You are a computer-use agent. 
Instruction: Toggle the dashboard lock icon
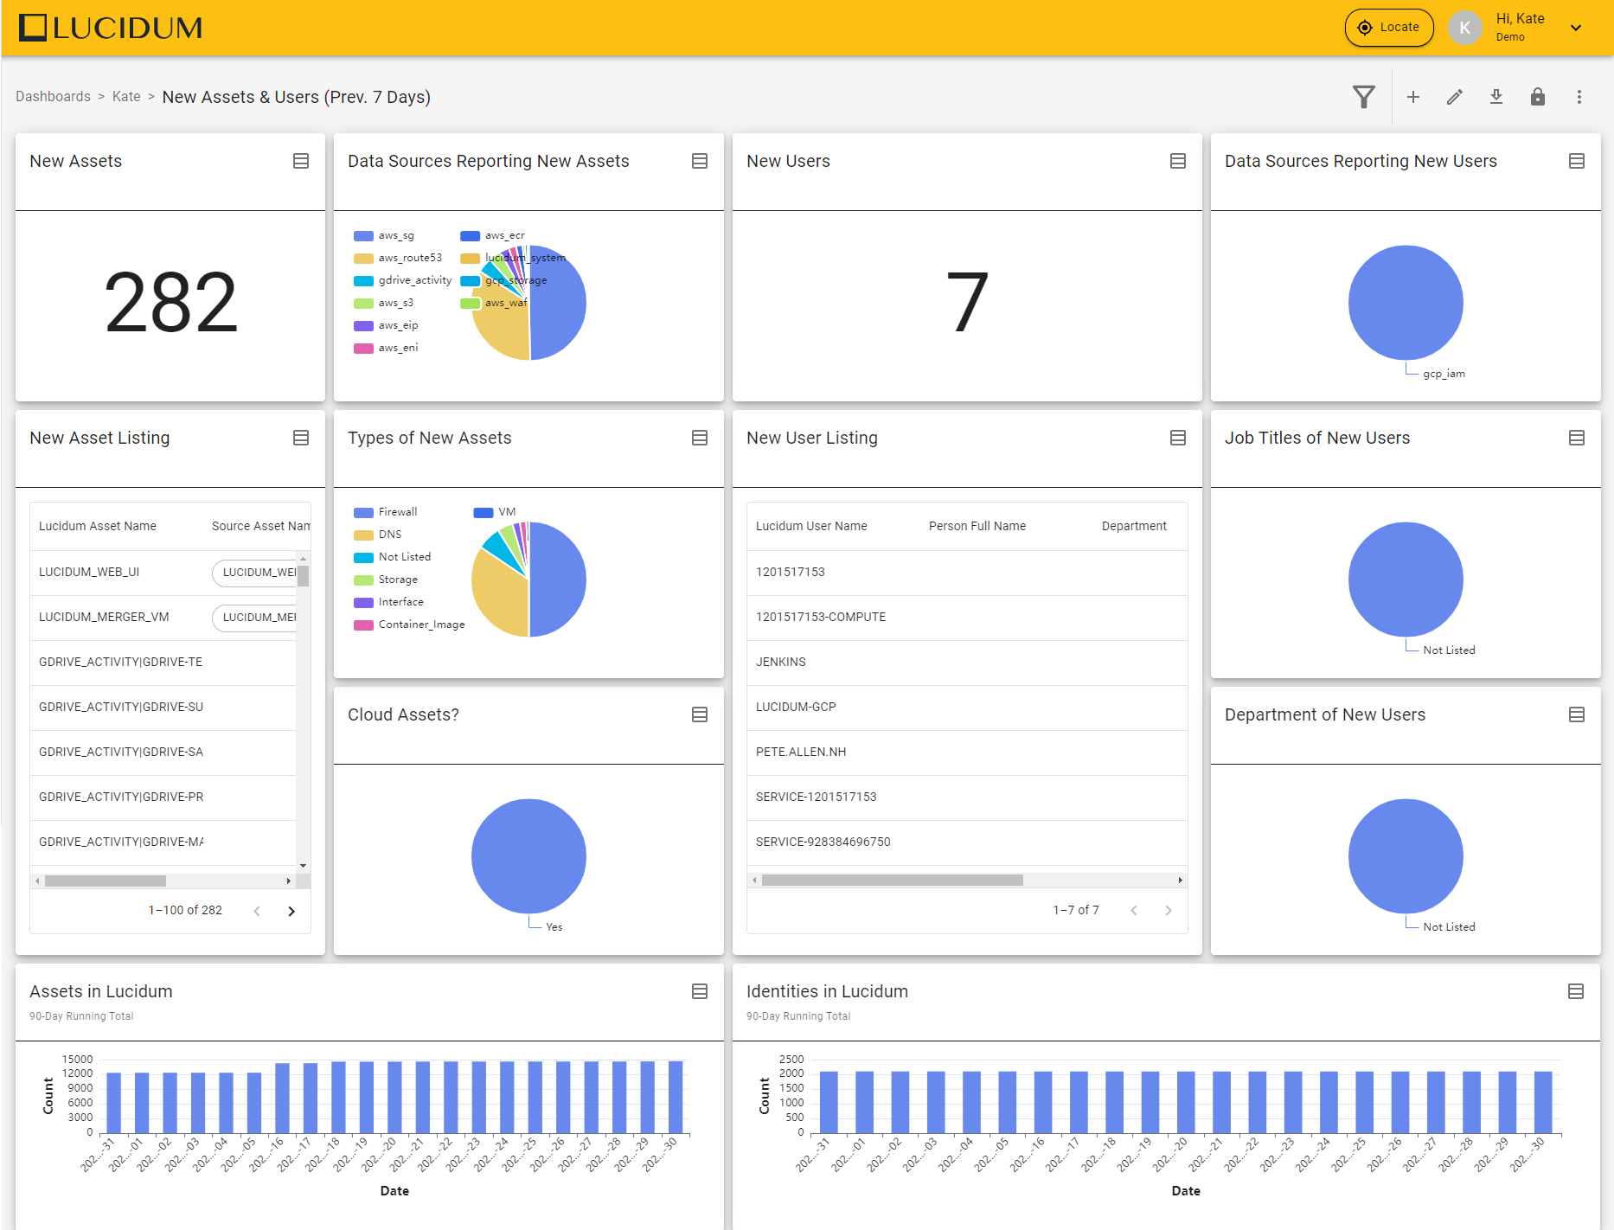pyautogui.click(x=1538, y=97)
